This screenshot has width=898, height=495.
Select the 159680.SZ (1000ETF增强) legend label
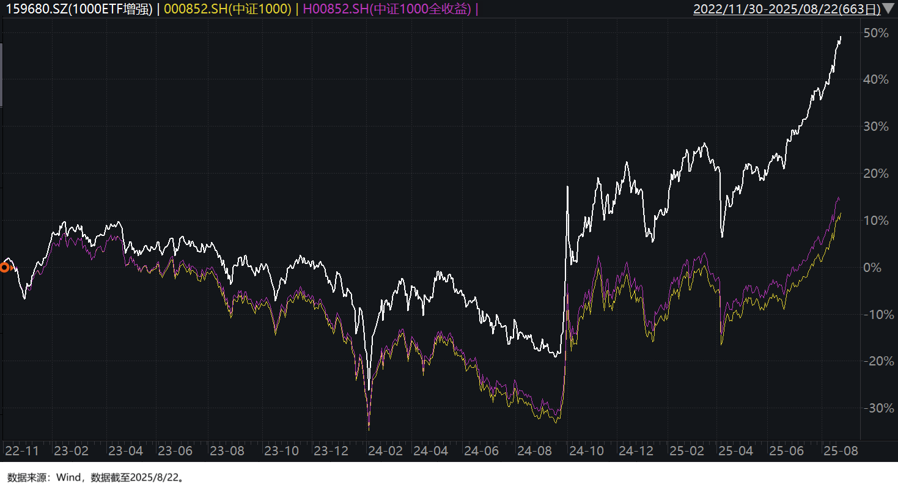[x=79, y=9]
